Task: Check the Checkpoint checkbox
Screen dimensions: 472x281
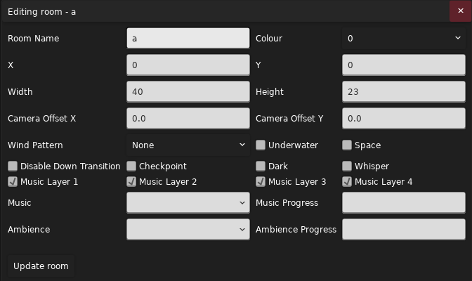Action: pos(131,166)
